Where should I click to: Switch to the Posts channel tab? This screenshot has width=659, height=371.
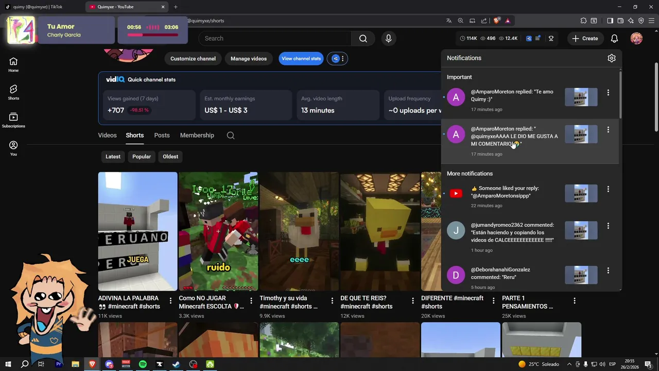click(162, 136)
